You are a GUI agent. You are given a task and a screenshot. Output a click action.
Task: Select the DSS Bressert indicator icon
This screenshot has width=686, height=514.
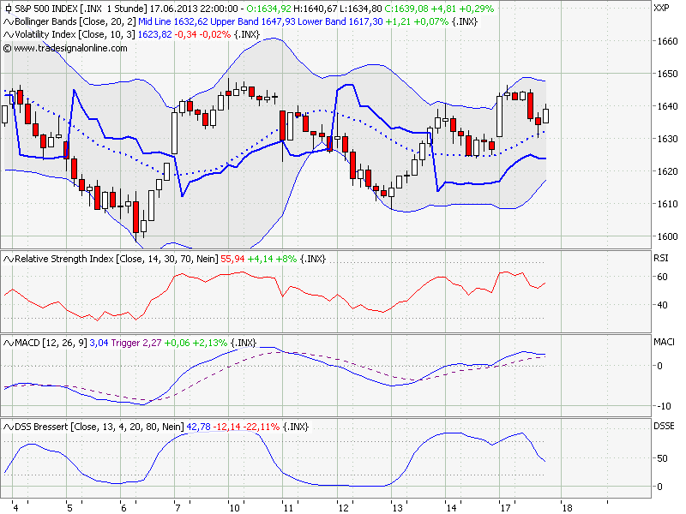coord(7,424)
